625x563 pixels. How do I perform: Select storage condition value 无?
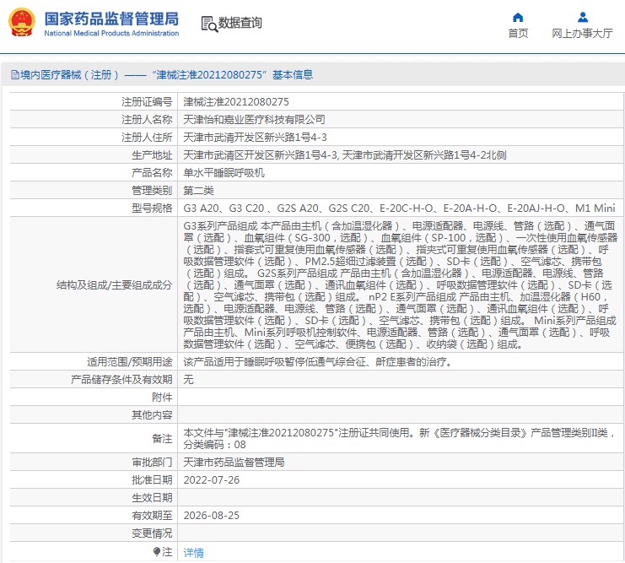189,380
